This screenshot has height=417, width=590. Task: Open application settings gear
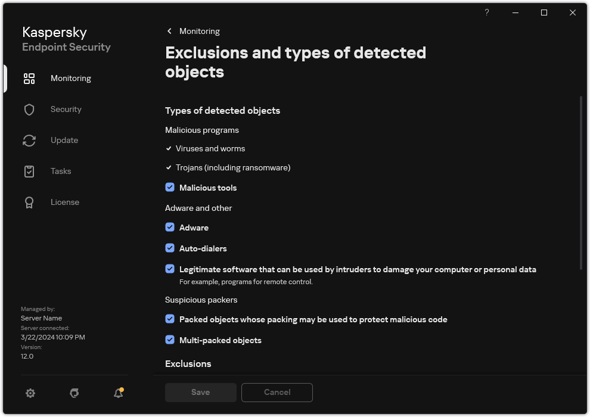tap(30, 393)
